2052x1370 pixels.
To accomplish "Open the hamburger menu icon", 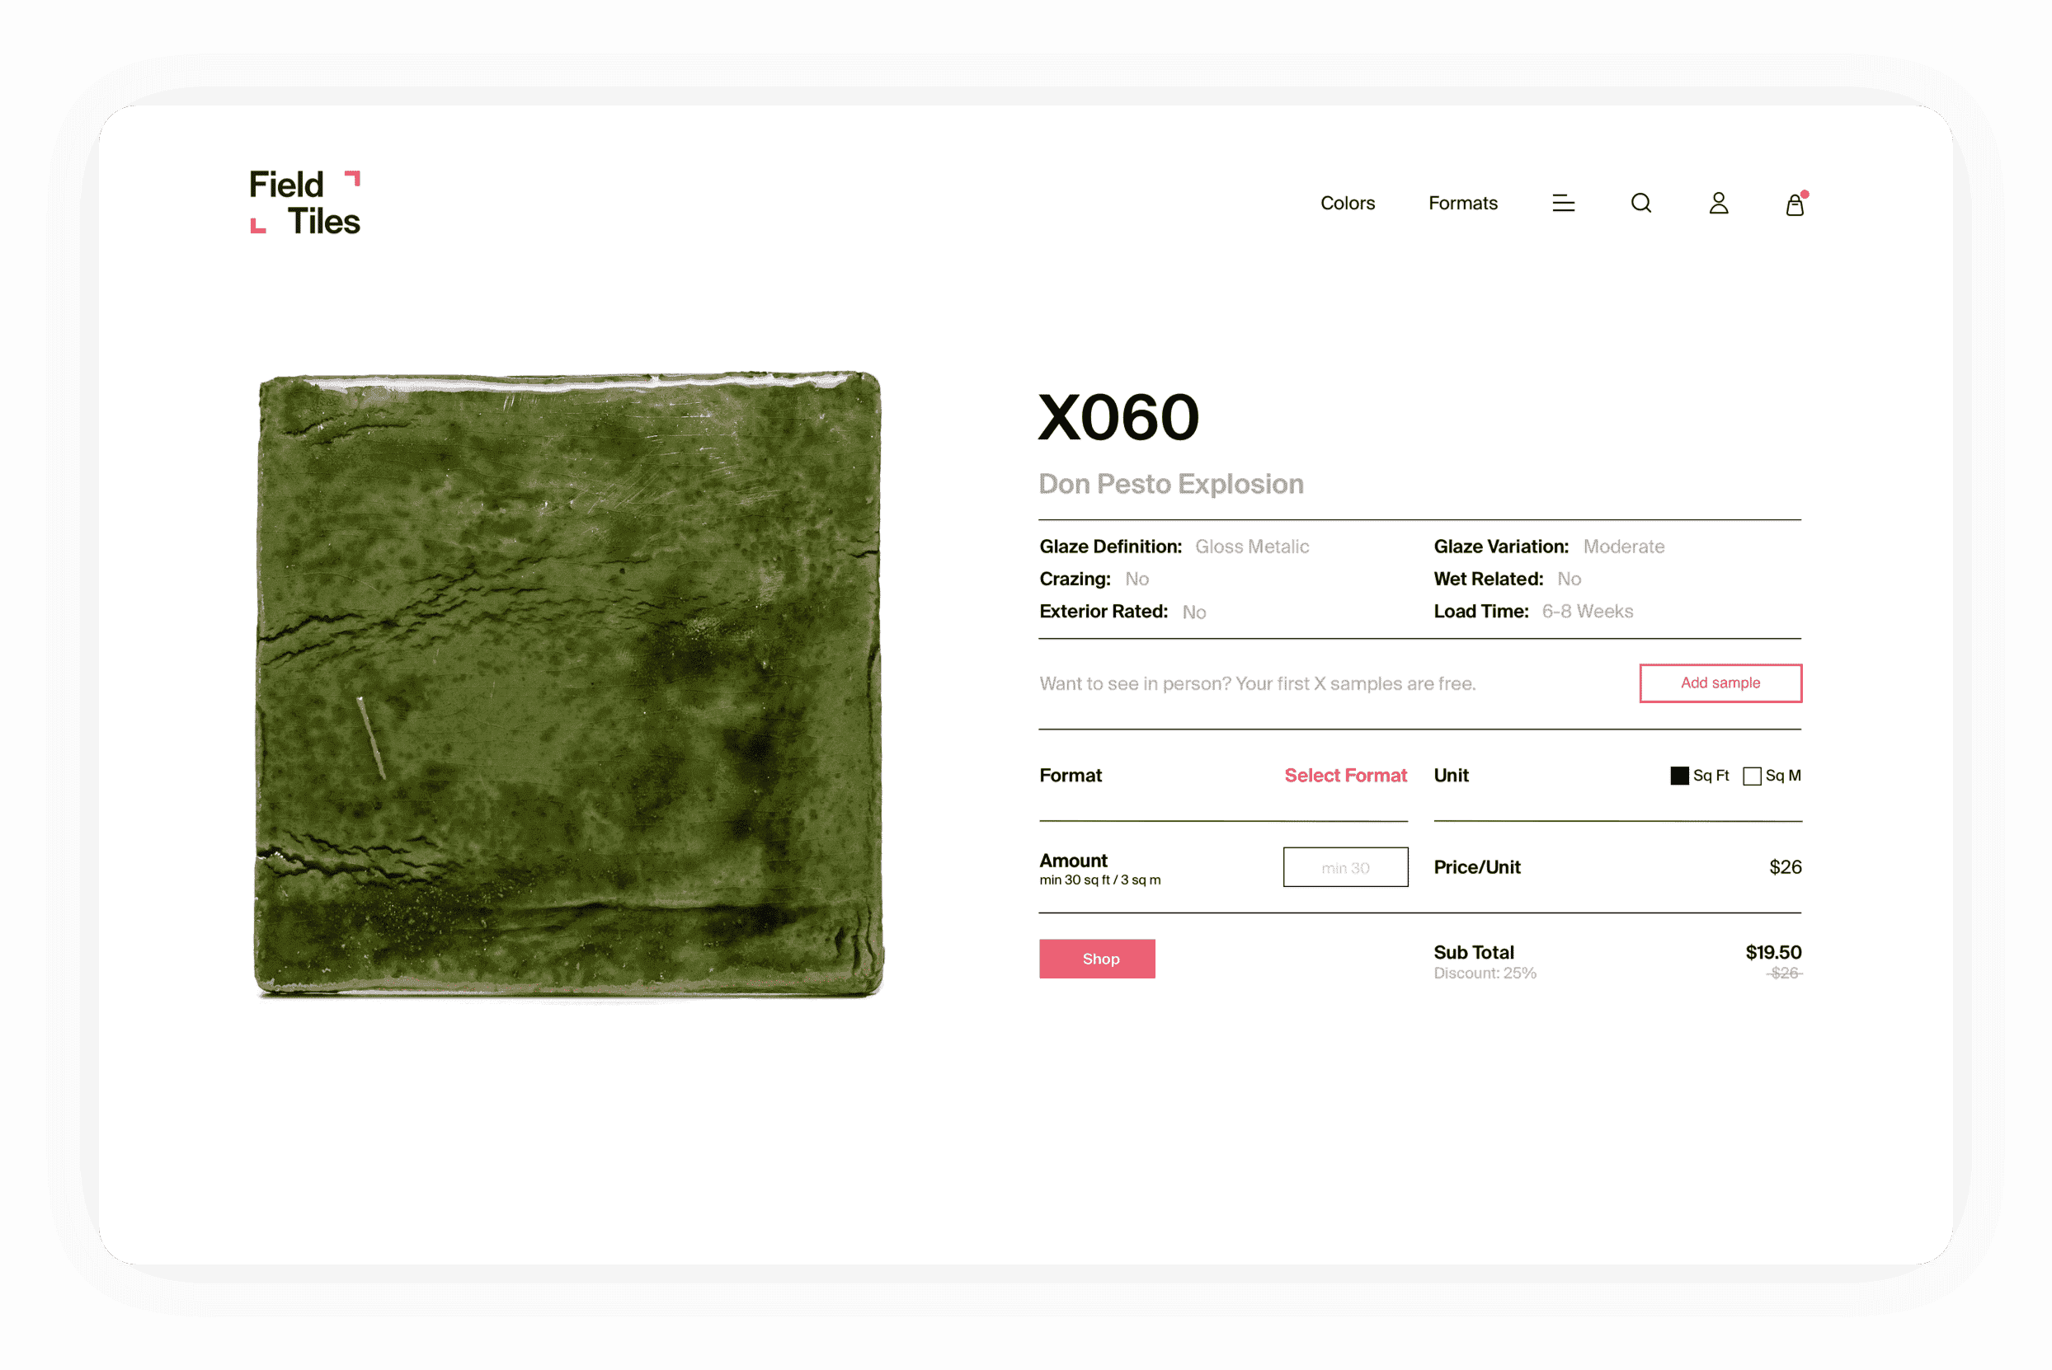I will (1563, 203).
